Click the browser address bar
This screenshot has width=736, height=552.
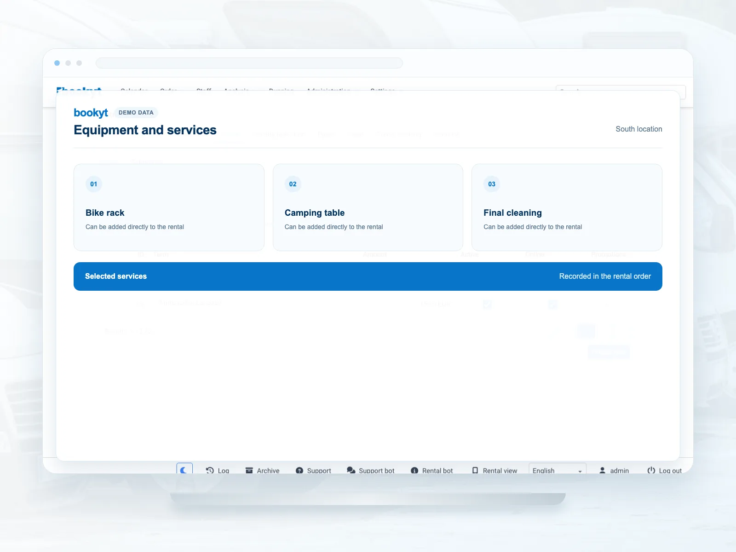(249, 63)
